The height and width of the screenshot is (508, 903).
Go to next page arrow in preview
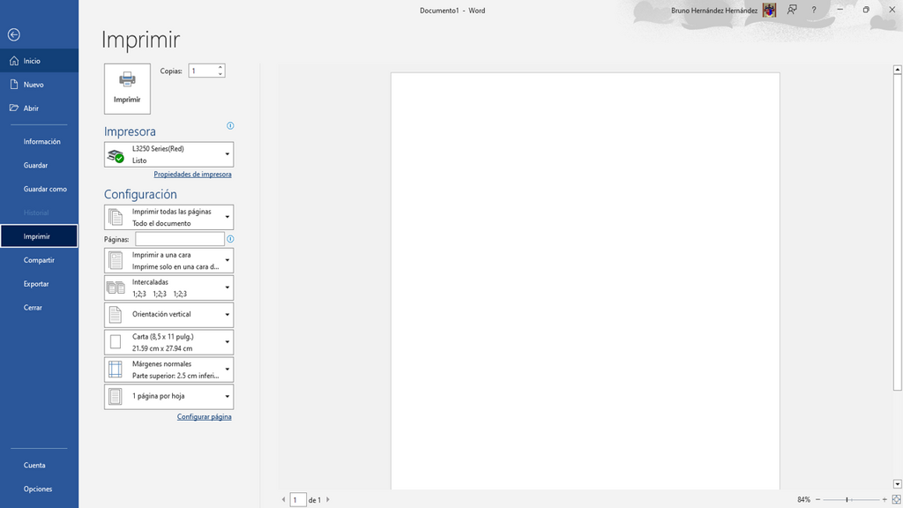[328, 500]
